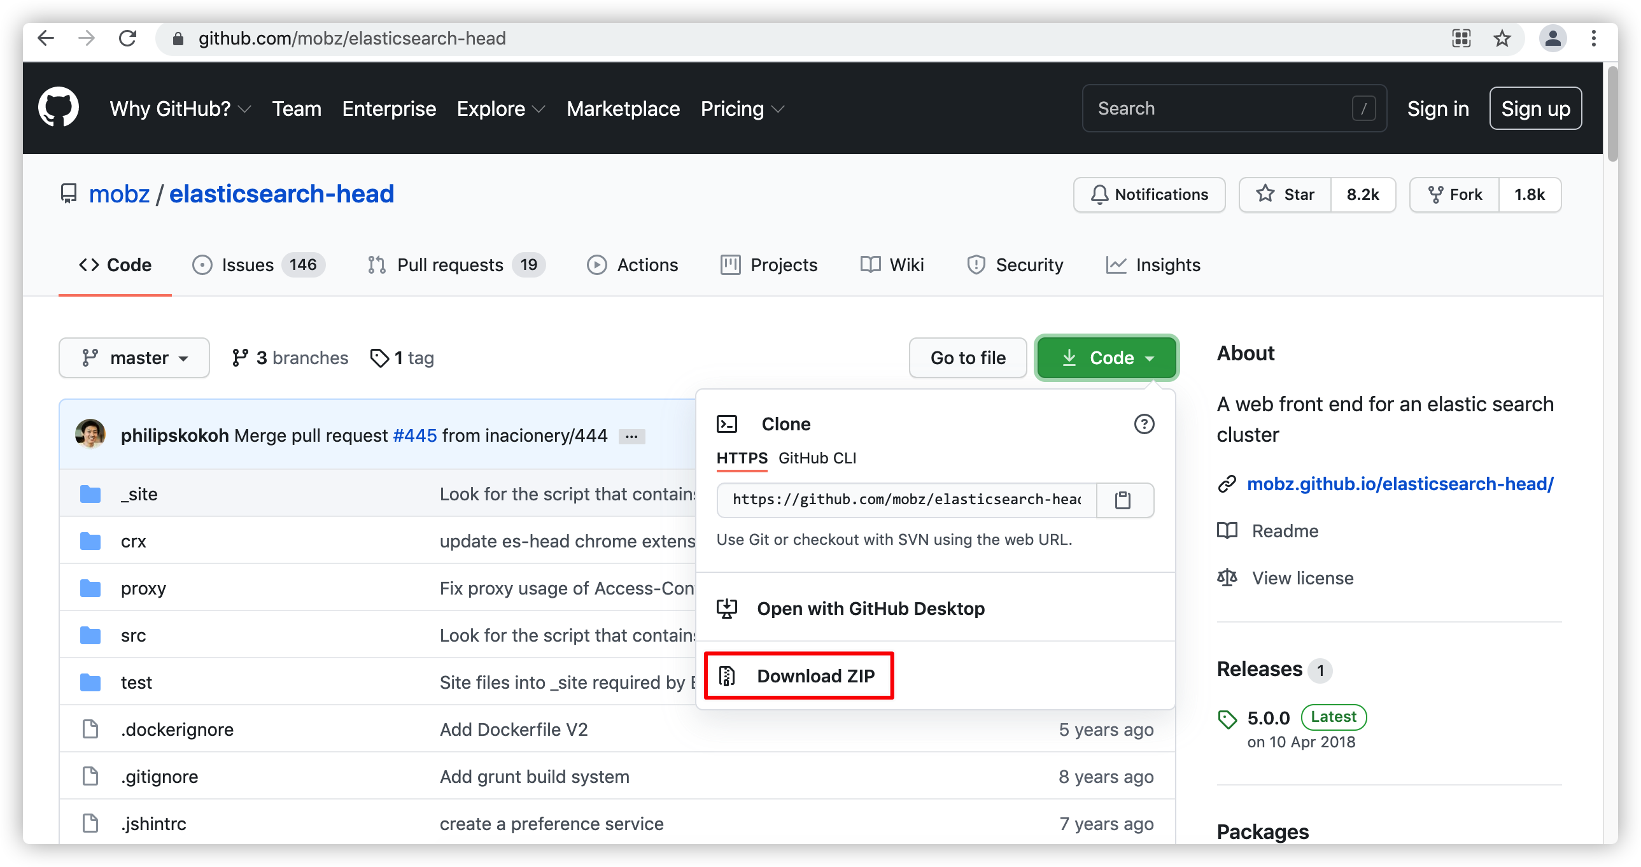
Task: Open the mobz.github.io/elasticsearch-head link
Action: [1400, 484]
